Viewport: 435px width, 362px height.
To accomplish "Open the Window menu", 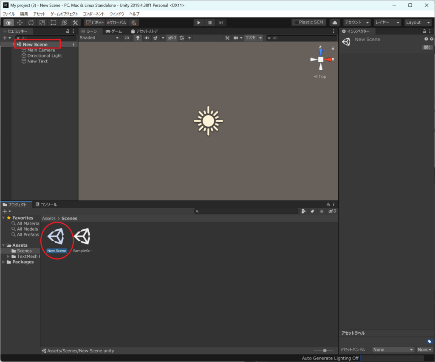I will tap(117, 14).
